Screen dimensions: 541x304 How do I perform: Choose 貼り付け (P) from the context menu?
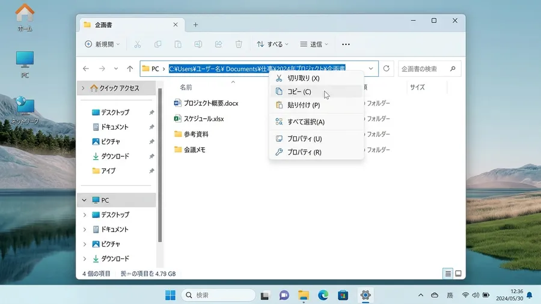coord(316,105)
